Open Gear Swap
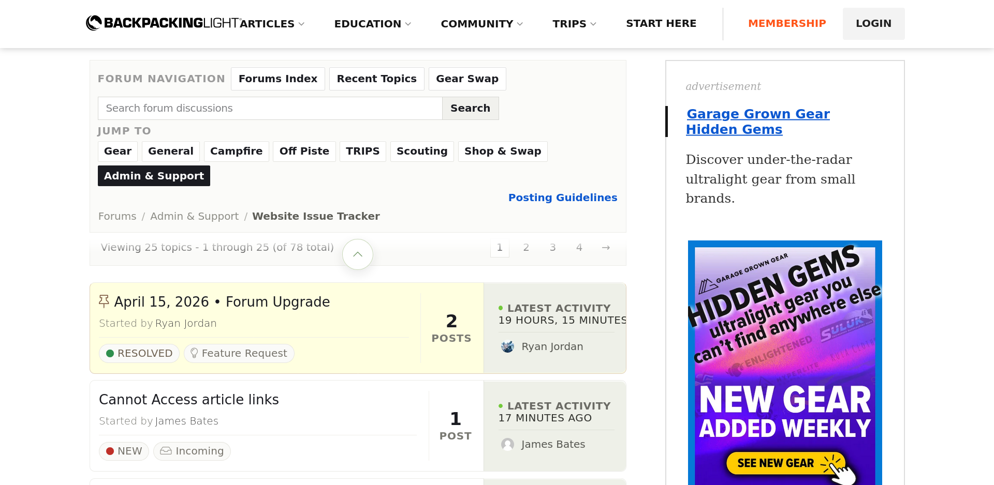Screen dimensions: 994x485 (467, 79)
